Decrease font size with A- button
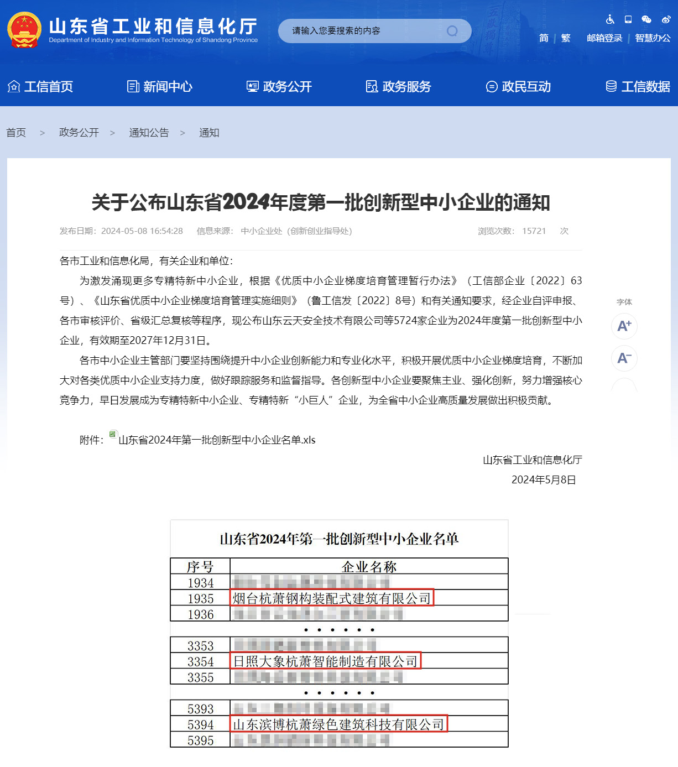678x767 pixels. (x=624, y=358)
